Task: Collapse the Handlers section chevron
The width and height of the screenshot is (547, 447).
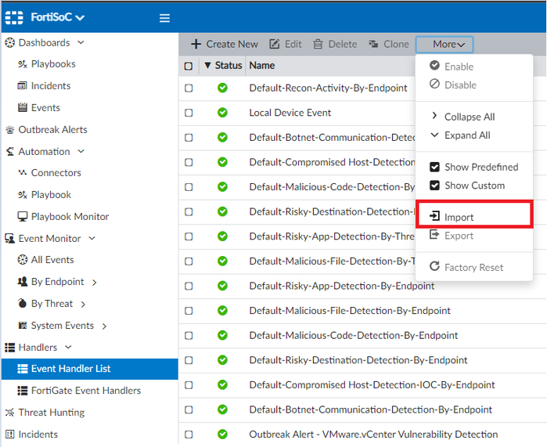Action: [68, 347]
